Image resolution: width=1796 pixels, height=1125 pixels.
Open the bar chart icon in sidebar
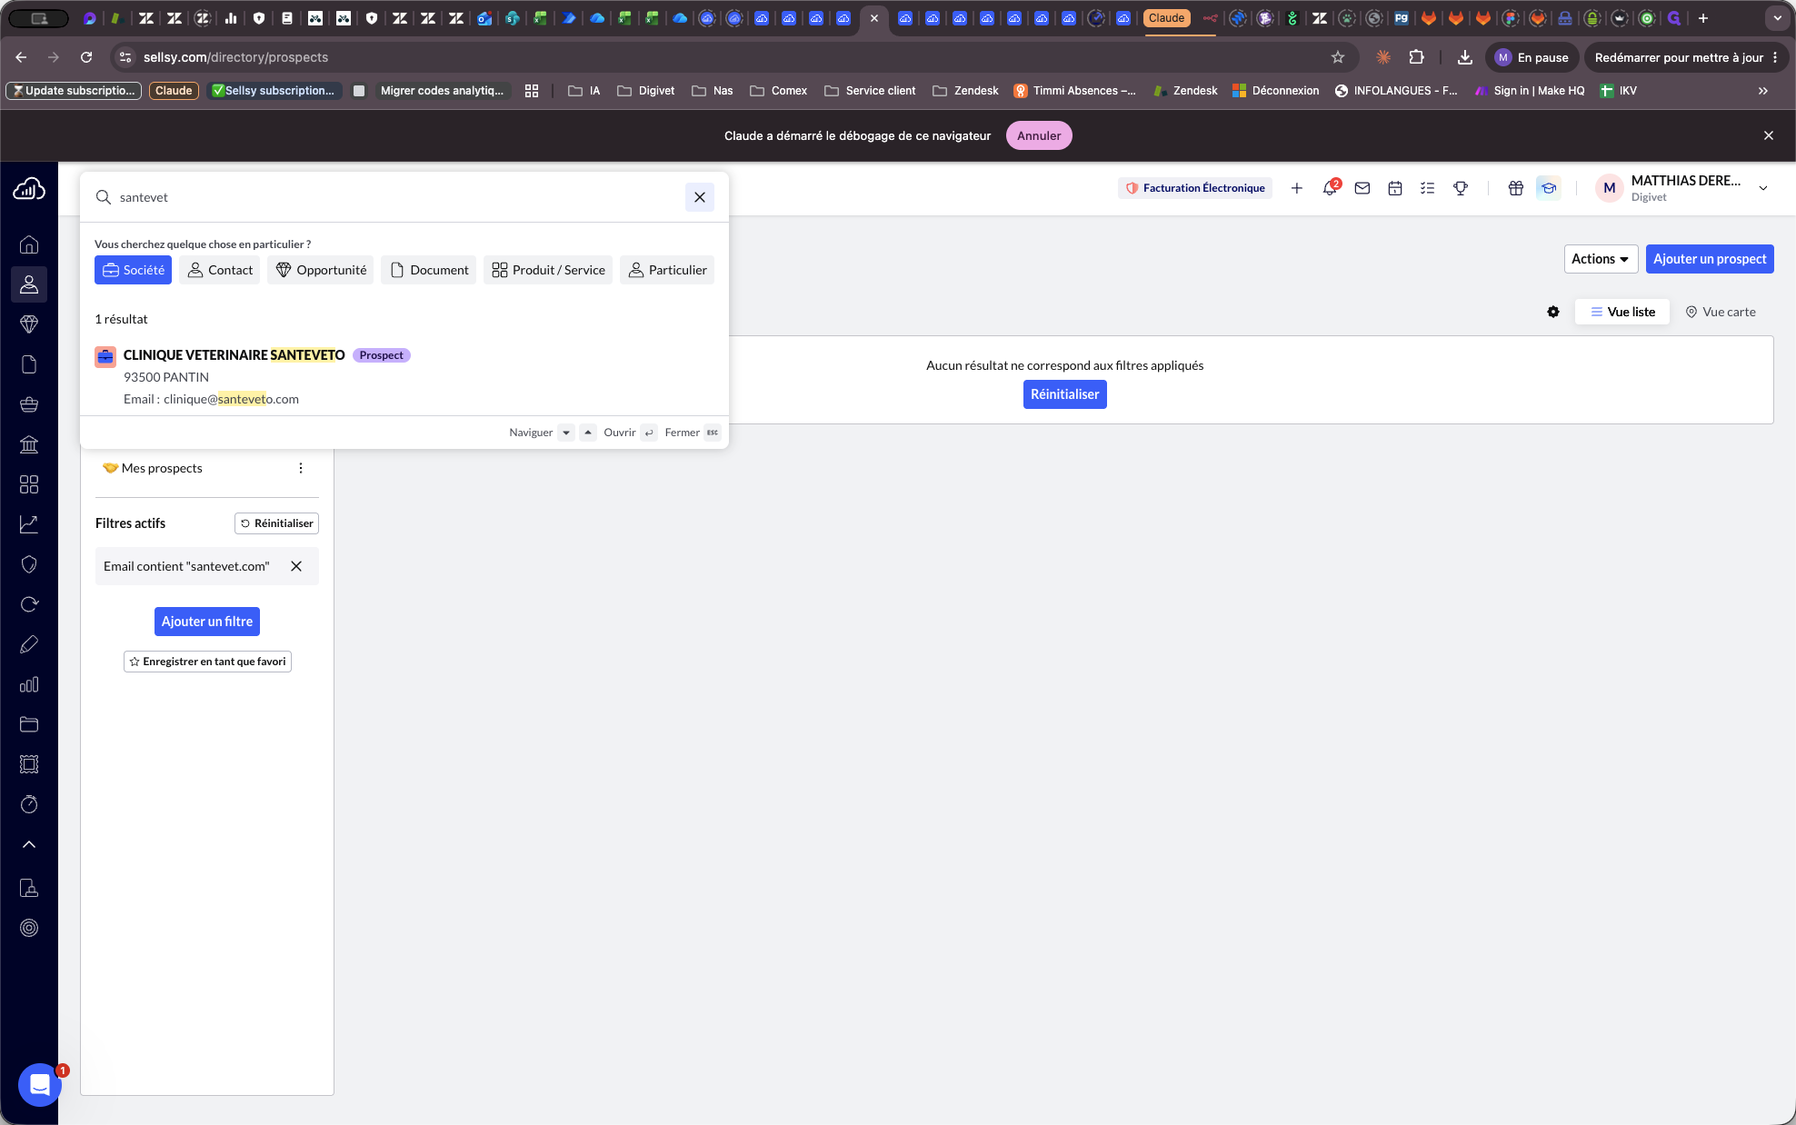(x=29, y=684)
